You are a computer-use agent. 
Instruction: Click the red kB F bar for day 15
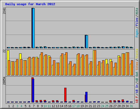[65, 95]
